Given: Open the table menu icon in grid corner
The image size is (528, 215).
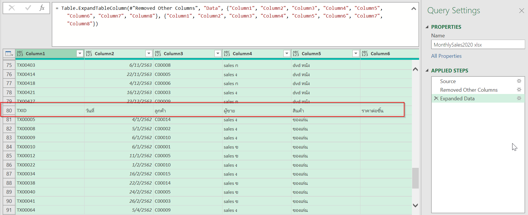Looking at the screenshot, I should [9, 54].
